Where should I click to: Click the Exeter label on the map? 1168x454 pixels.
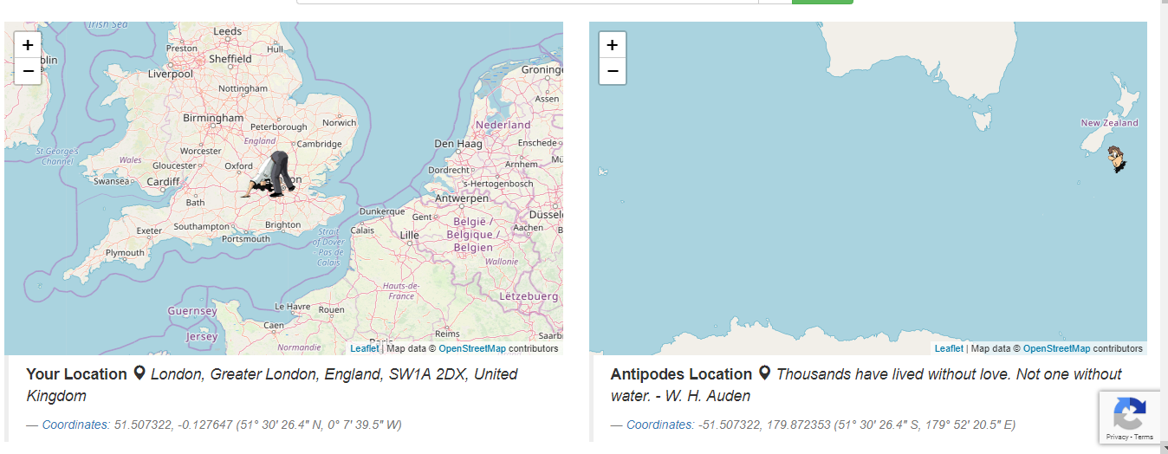click(149, 230)
